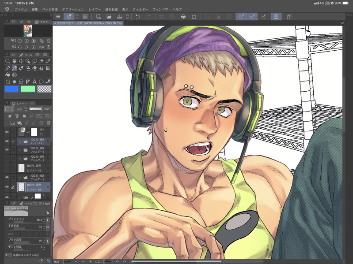Toggle visibility of フォルダー 6 folder
This screenshot has width=353, height=264.
tap(7, 177)
